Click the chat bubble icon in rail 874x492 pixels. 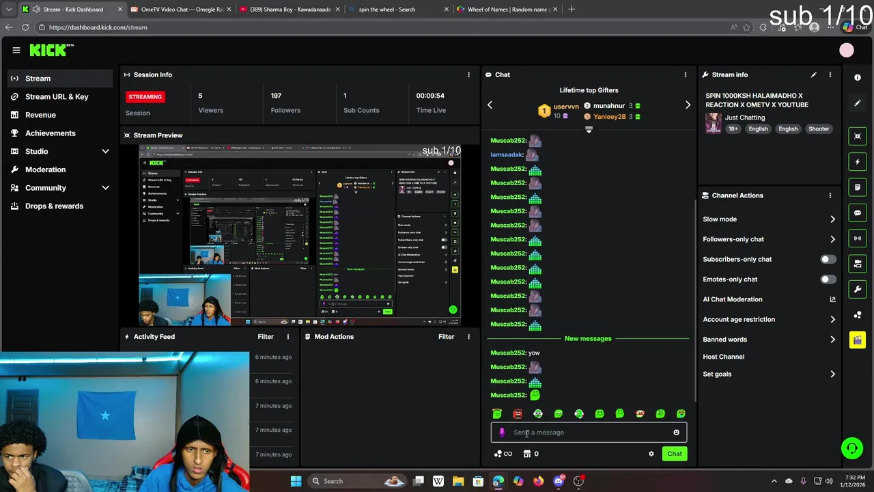coord(858,213)
